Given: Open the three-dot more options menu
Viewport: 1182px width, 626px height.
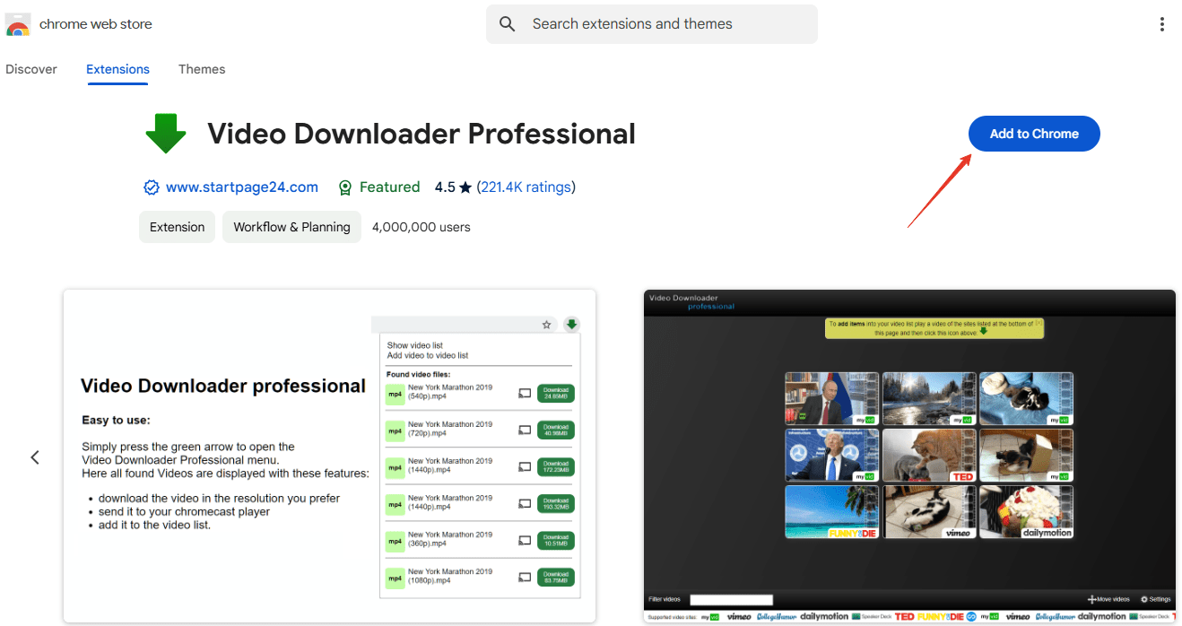Looking at the screenshot, I should [x=1161, y=24].
